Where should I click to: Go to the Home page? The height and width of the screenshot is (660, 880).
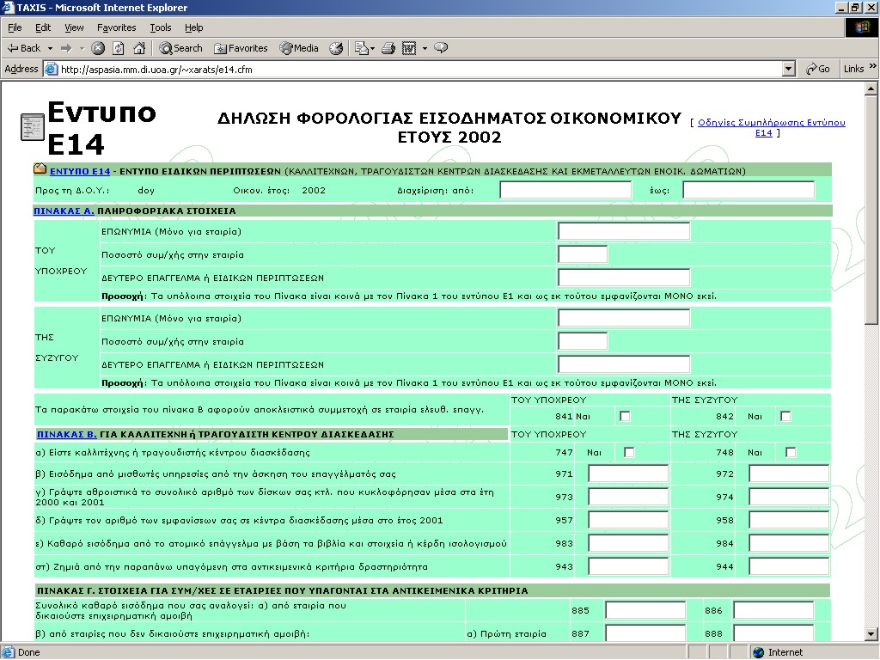139,48
